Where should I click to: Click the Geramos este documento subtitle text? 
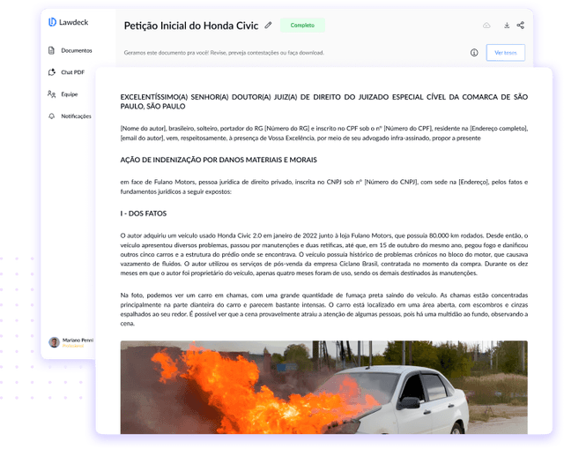[x=224, y=53]
